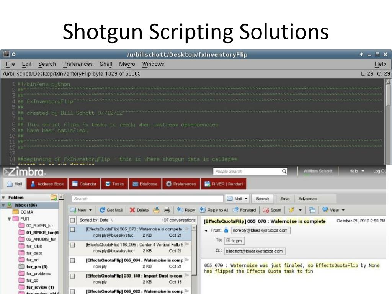Open the Search menu in the editor

(x=47, y=64)
